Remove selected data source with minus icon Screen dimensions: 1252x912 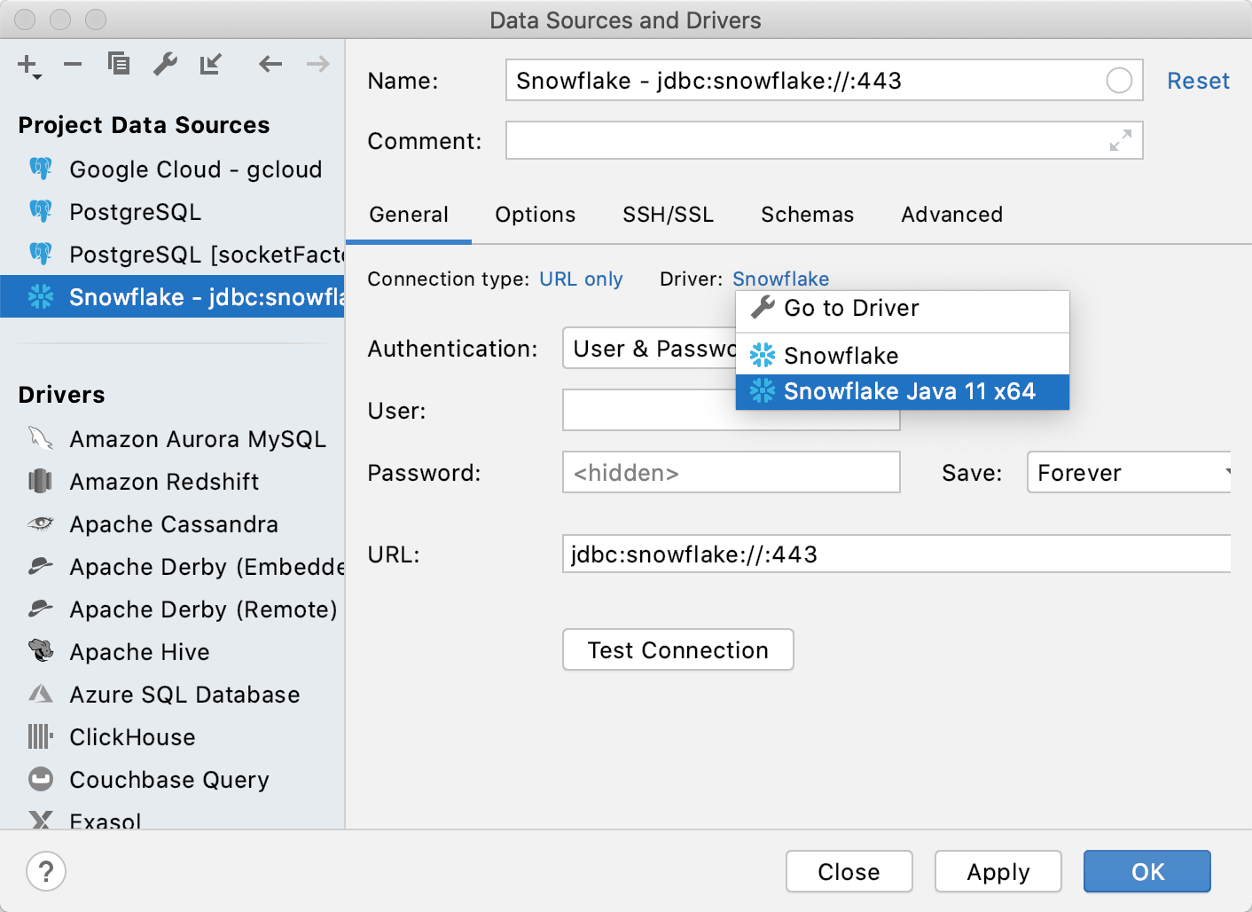[x=73, y=64]
